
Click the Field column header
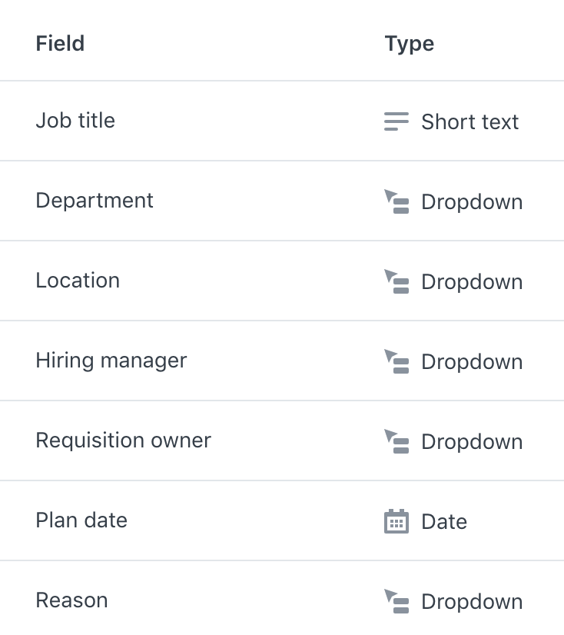point(60,43)
